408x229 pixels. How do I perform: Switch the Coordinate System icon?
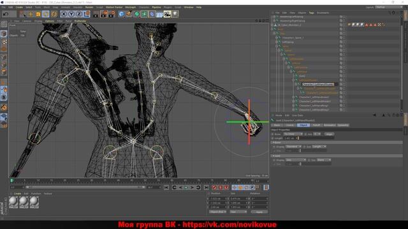coord(87,14)
